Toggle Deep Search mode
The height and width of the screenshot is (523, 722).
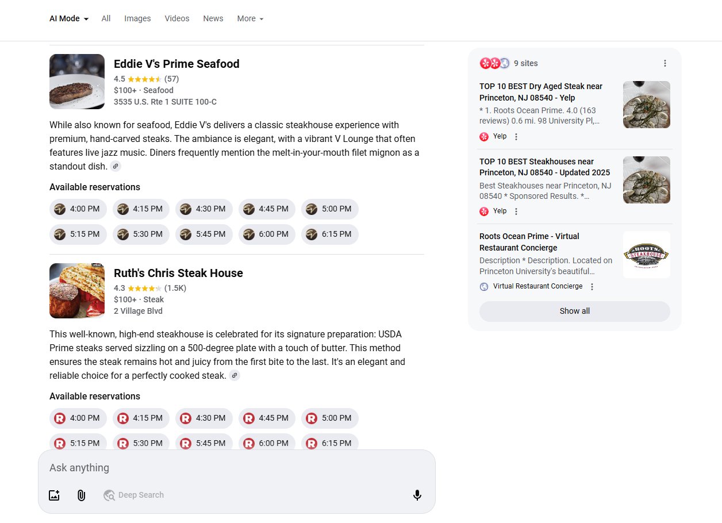click(134, 495)
